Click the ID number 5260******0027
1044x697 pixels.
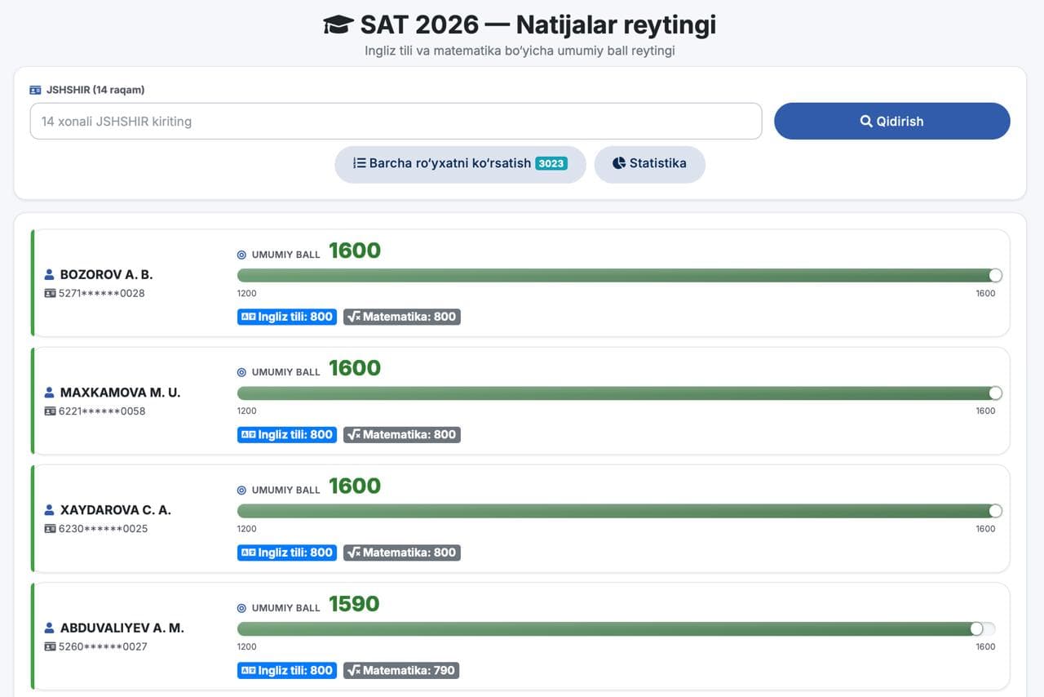coord(103,646)
